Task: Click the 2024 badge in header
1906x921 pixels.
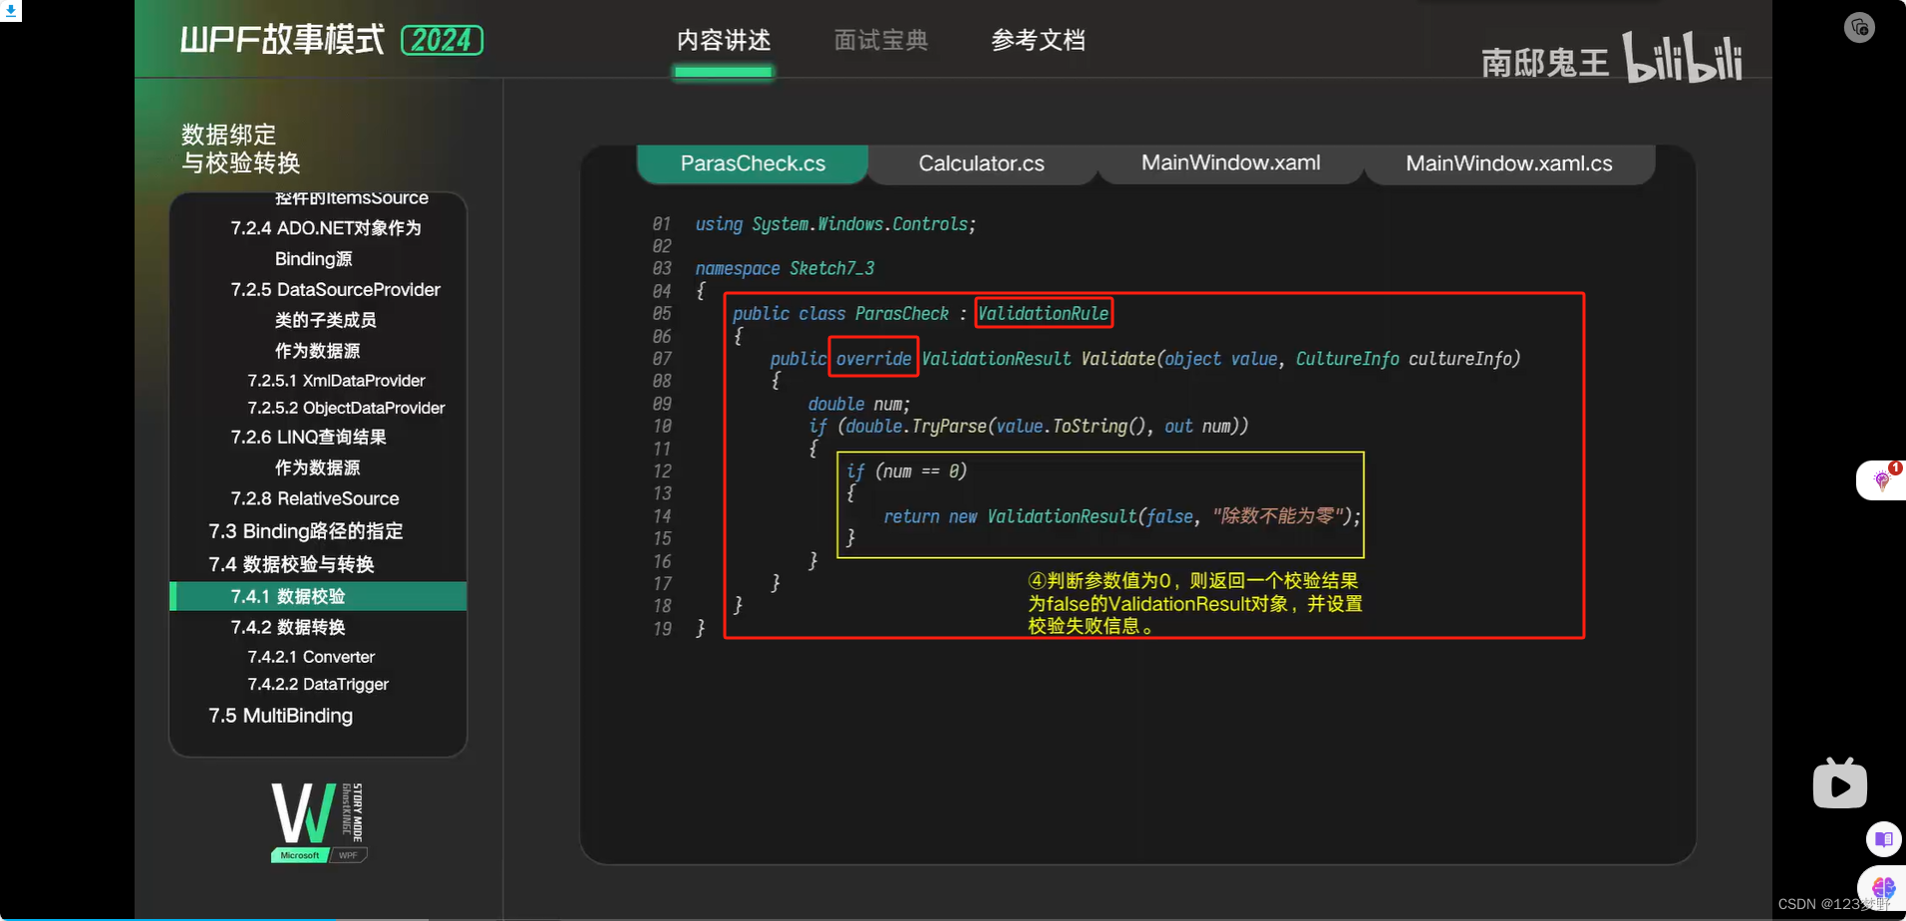Action: (442, 40)
